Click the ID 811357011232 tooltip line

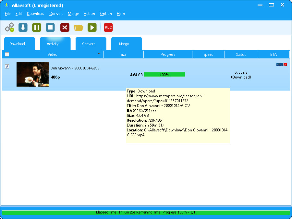(x=141, y=111)
